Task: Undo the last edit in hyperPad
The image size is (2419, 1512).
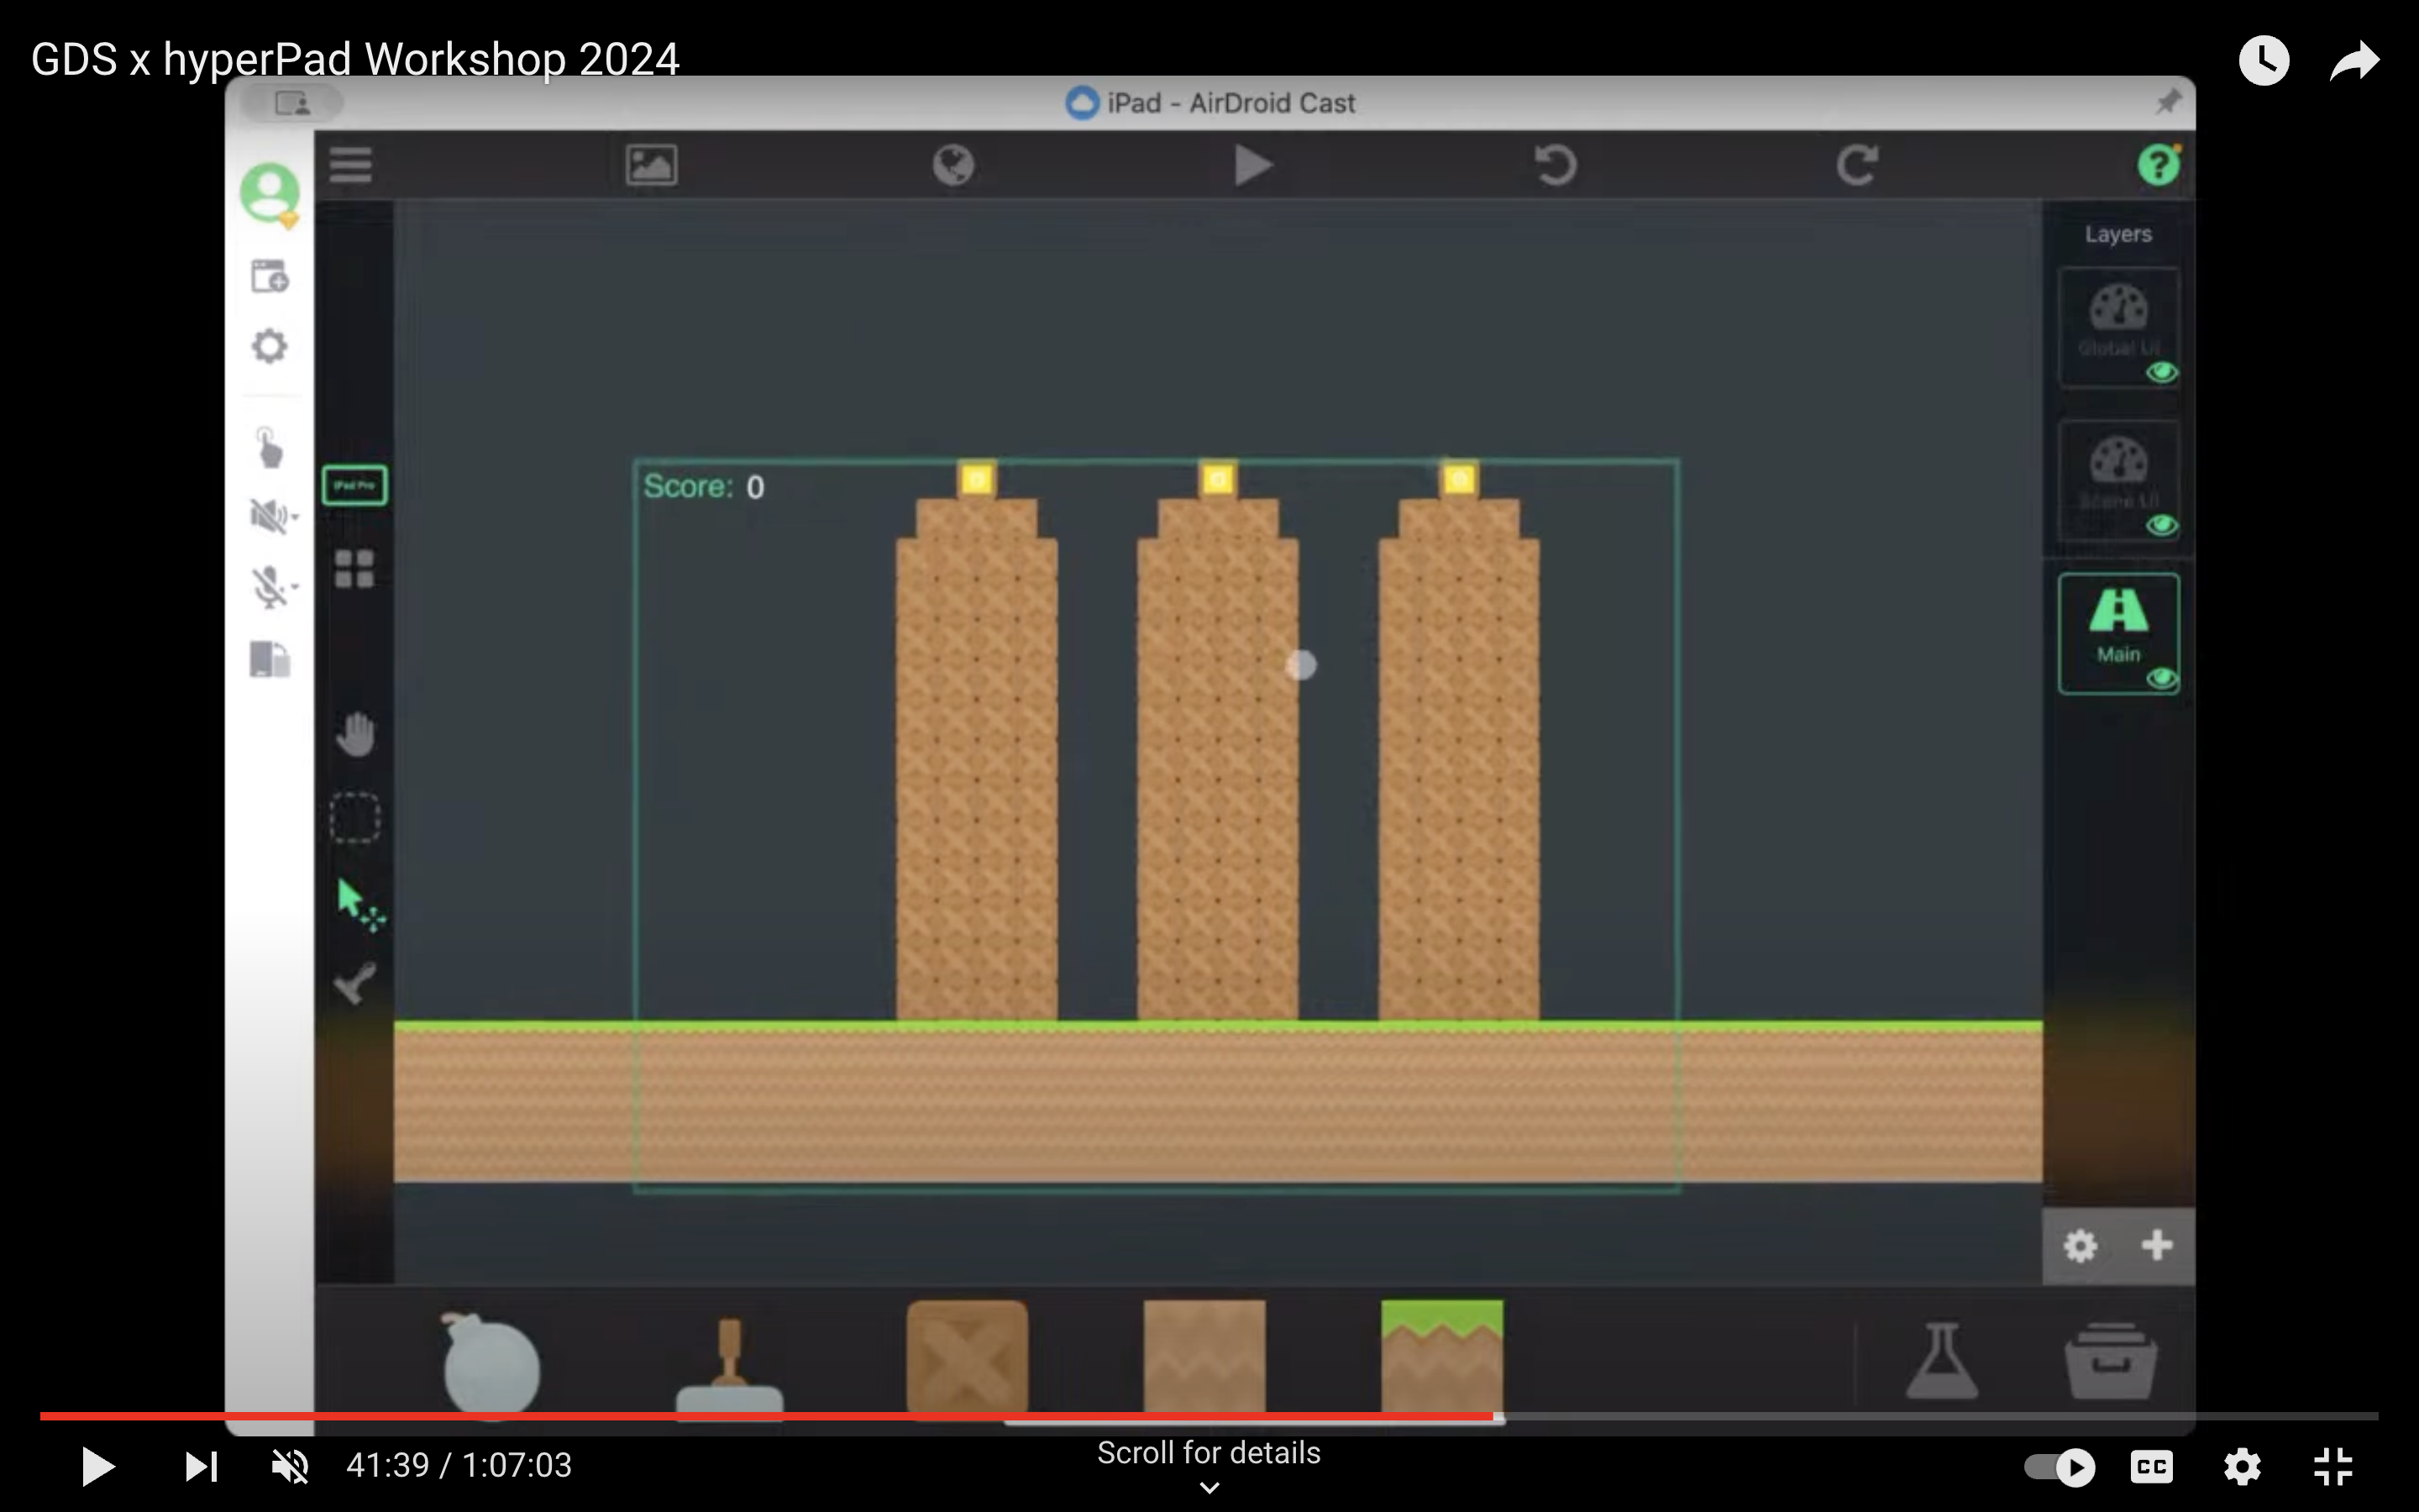Action: tap(1556, 165)
